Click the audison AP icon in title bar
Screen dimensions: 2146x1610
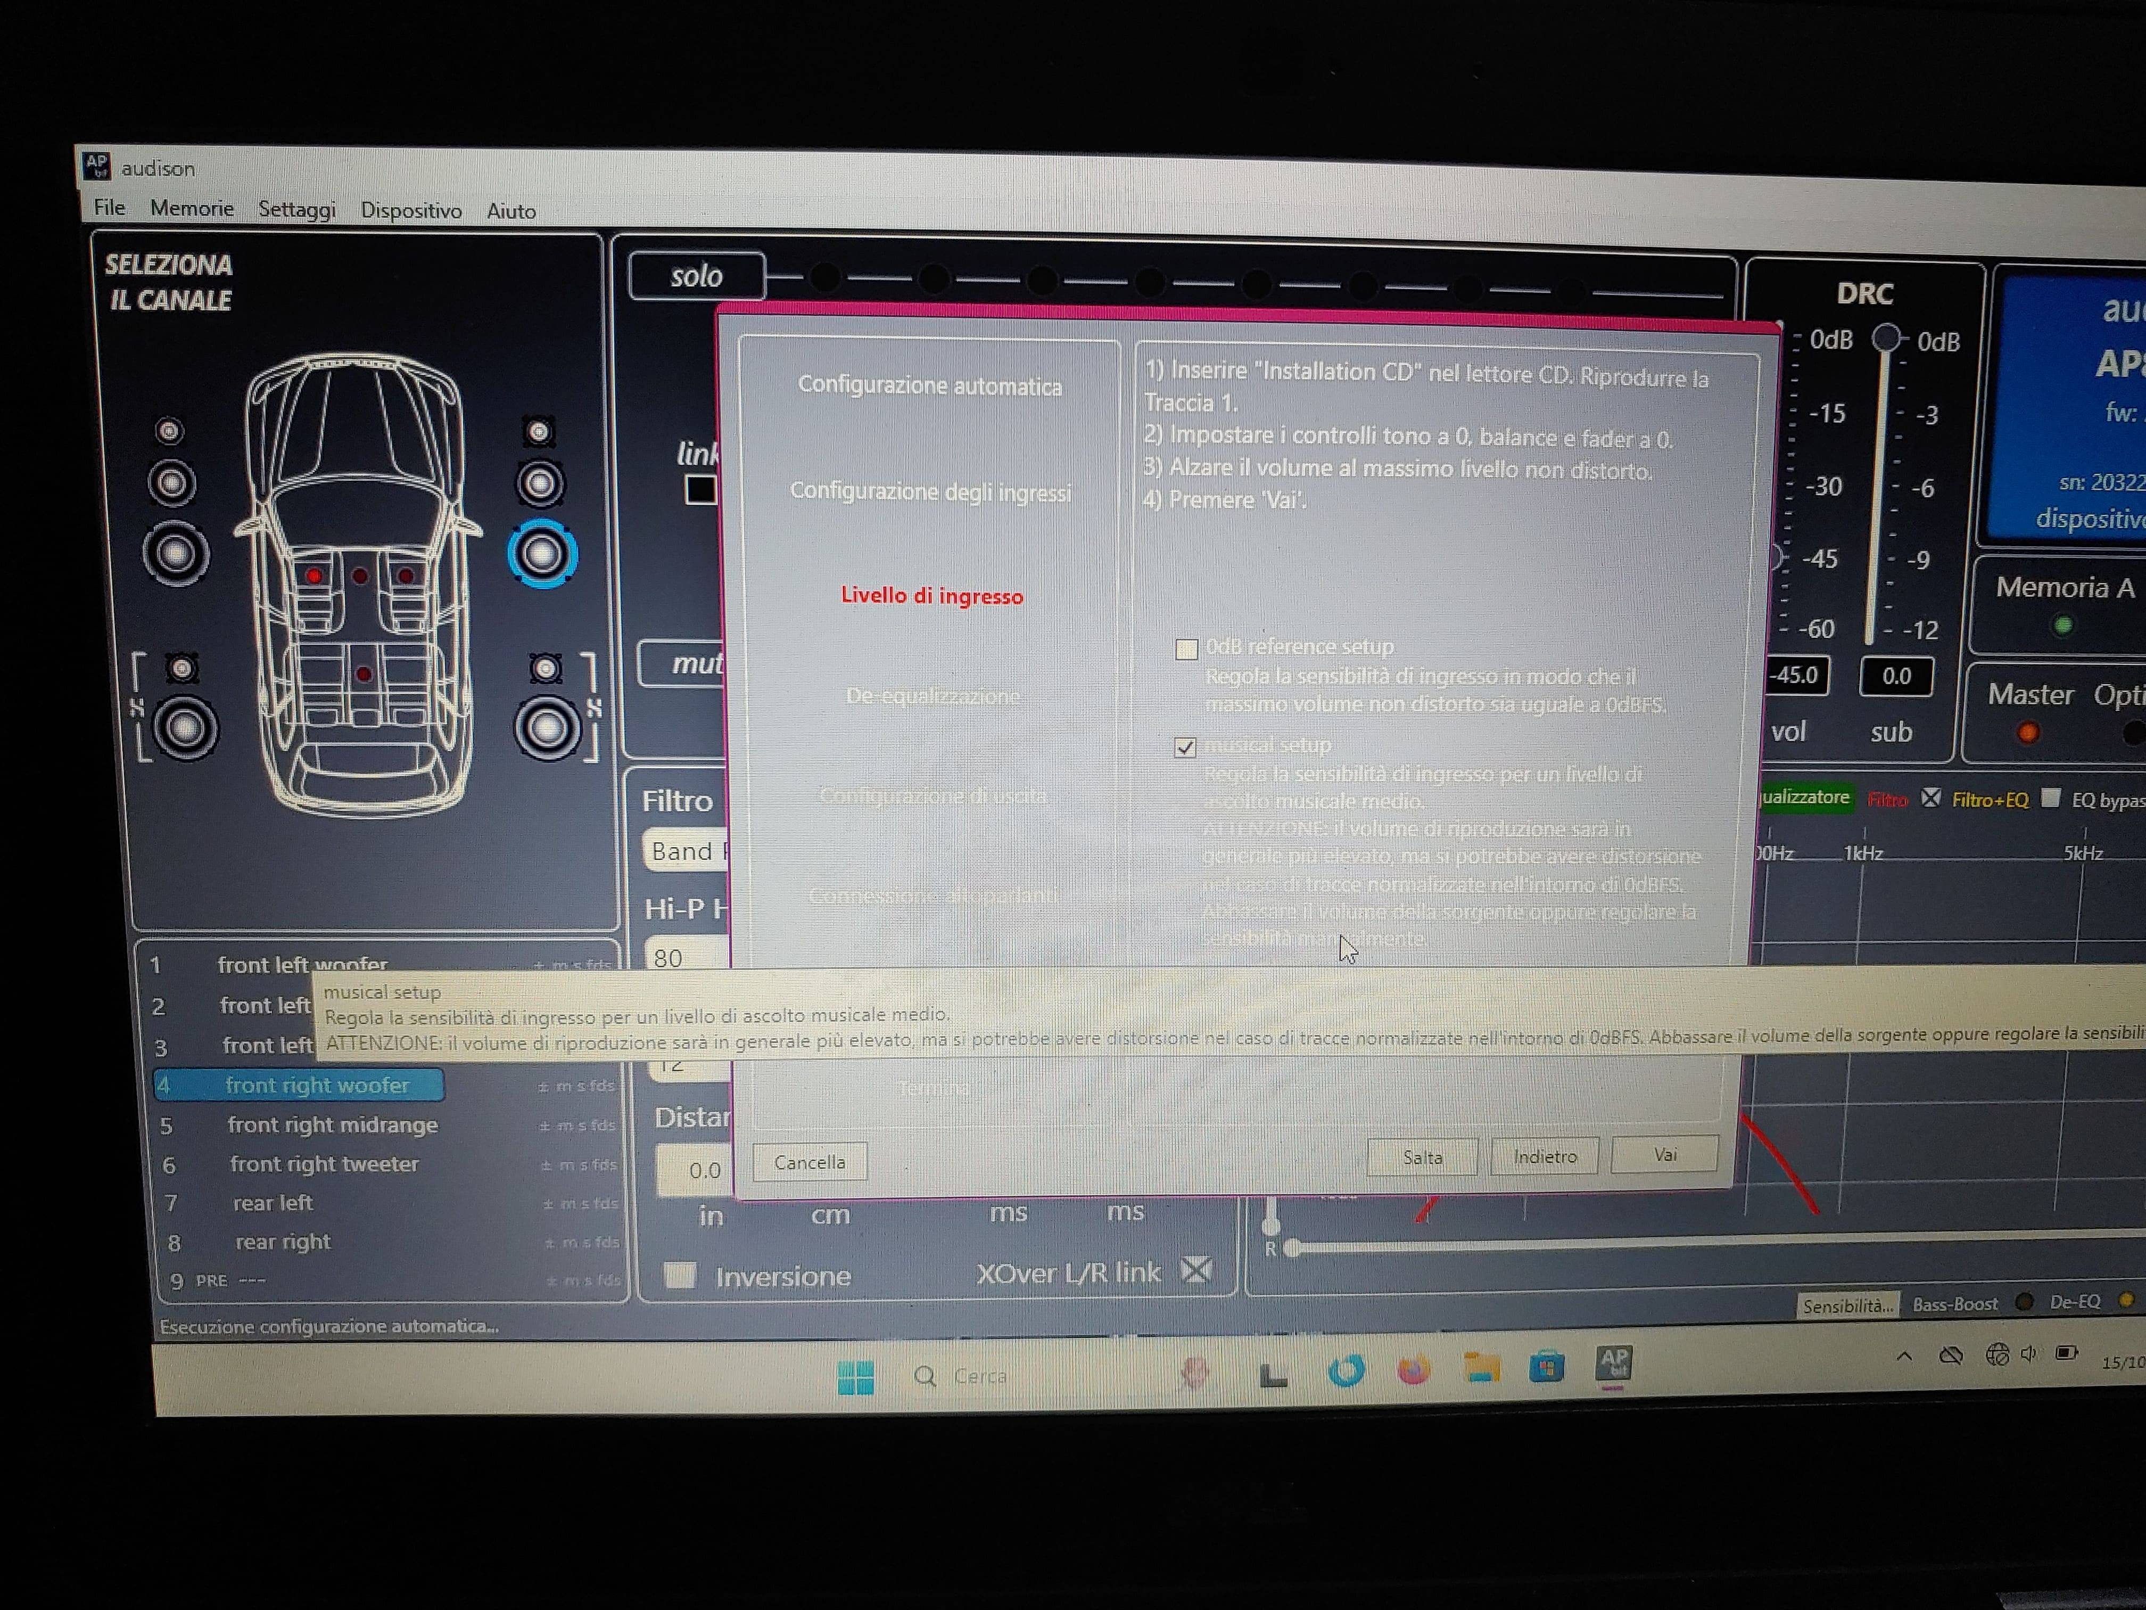coord(96,166)
